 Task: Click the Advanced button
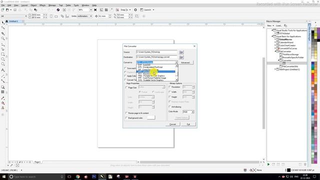[x=185, y=62]
